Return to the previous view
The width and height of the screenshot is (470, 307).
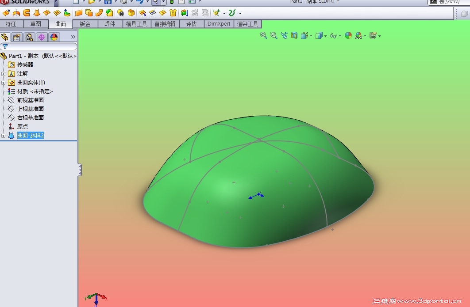click(284, 35)
